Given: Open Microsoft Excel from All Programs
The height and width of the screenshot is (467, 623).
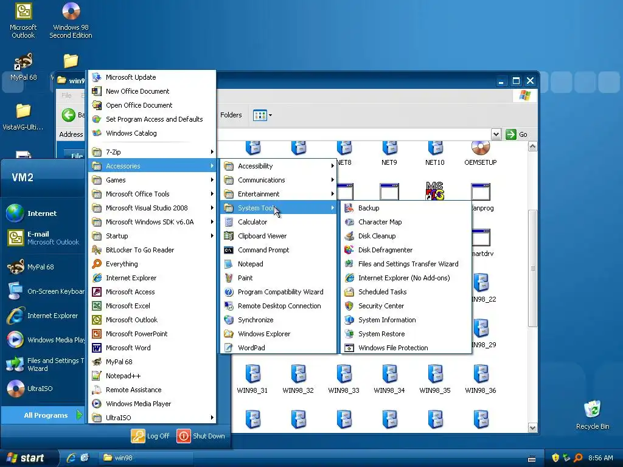Looking at the screenshot, I should (152, 306).
